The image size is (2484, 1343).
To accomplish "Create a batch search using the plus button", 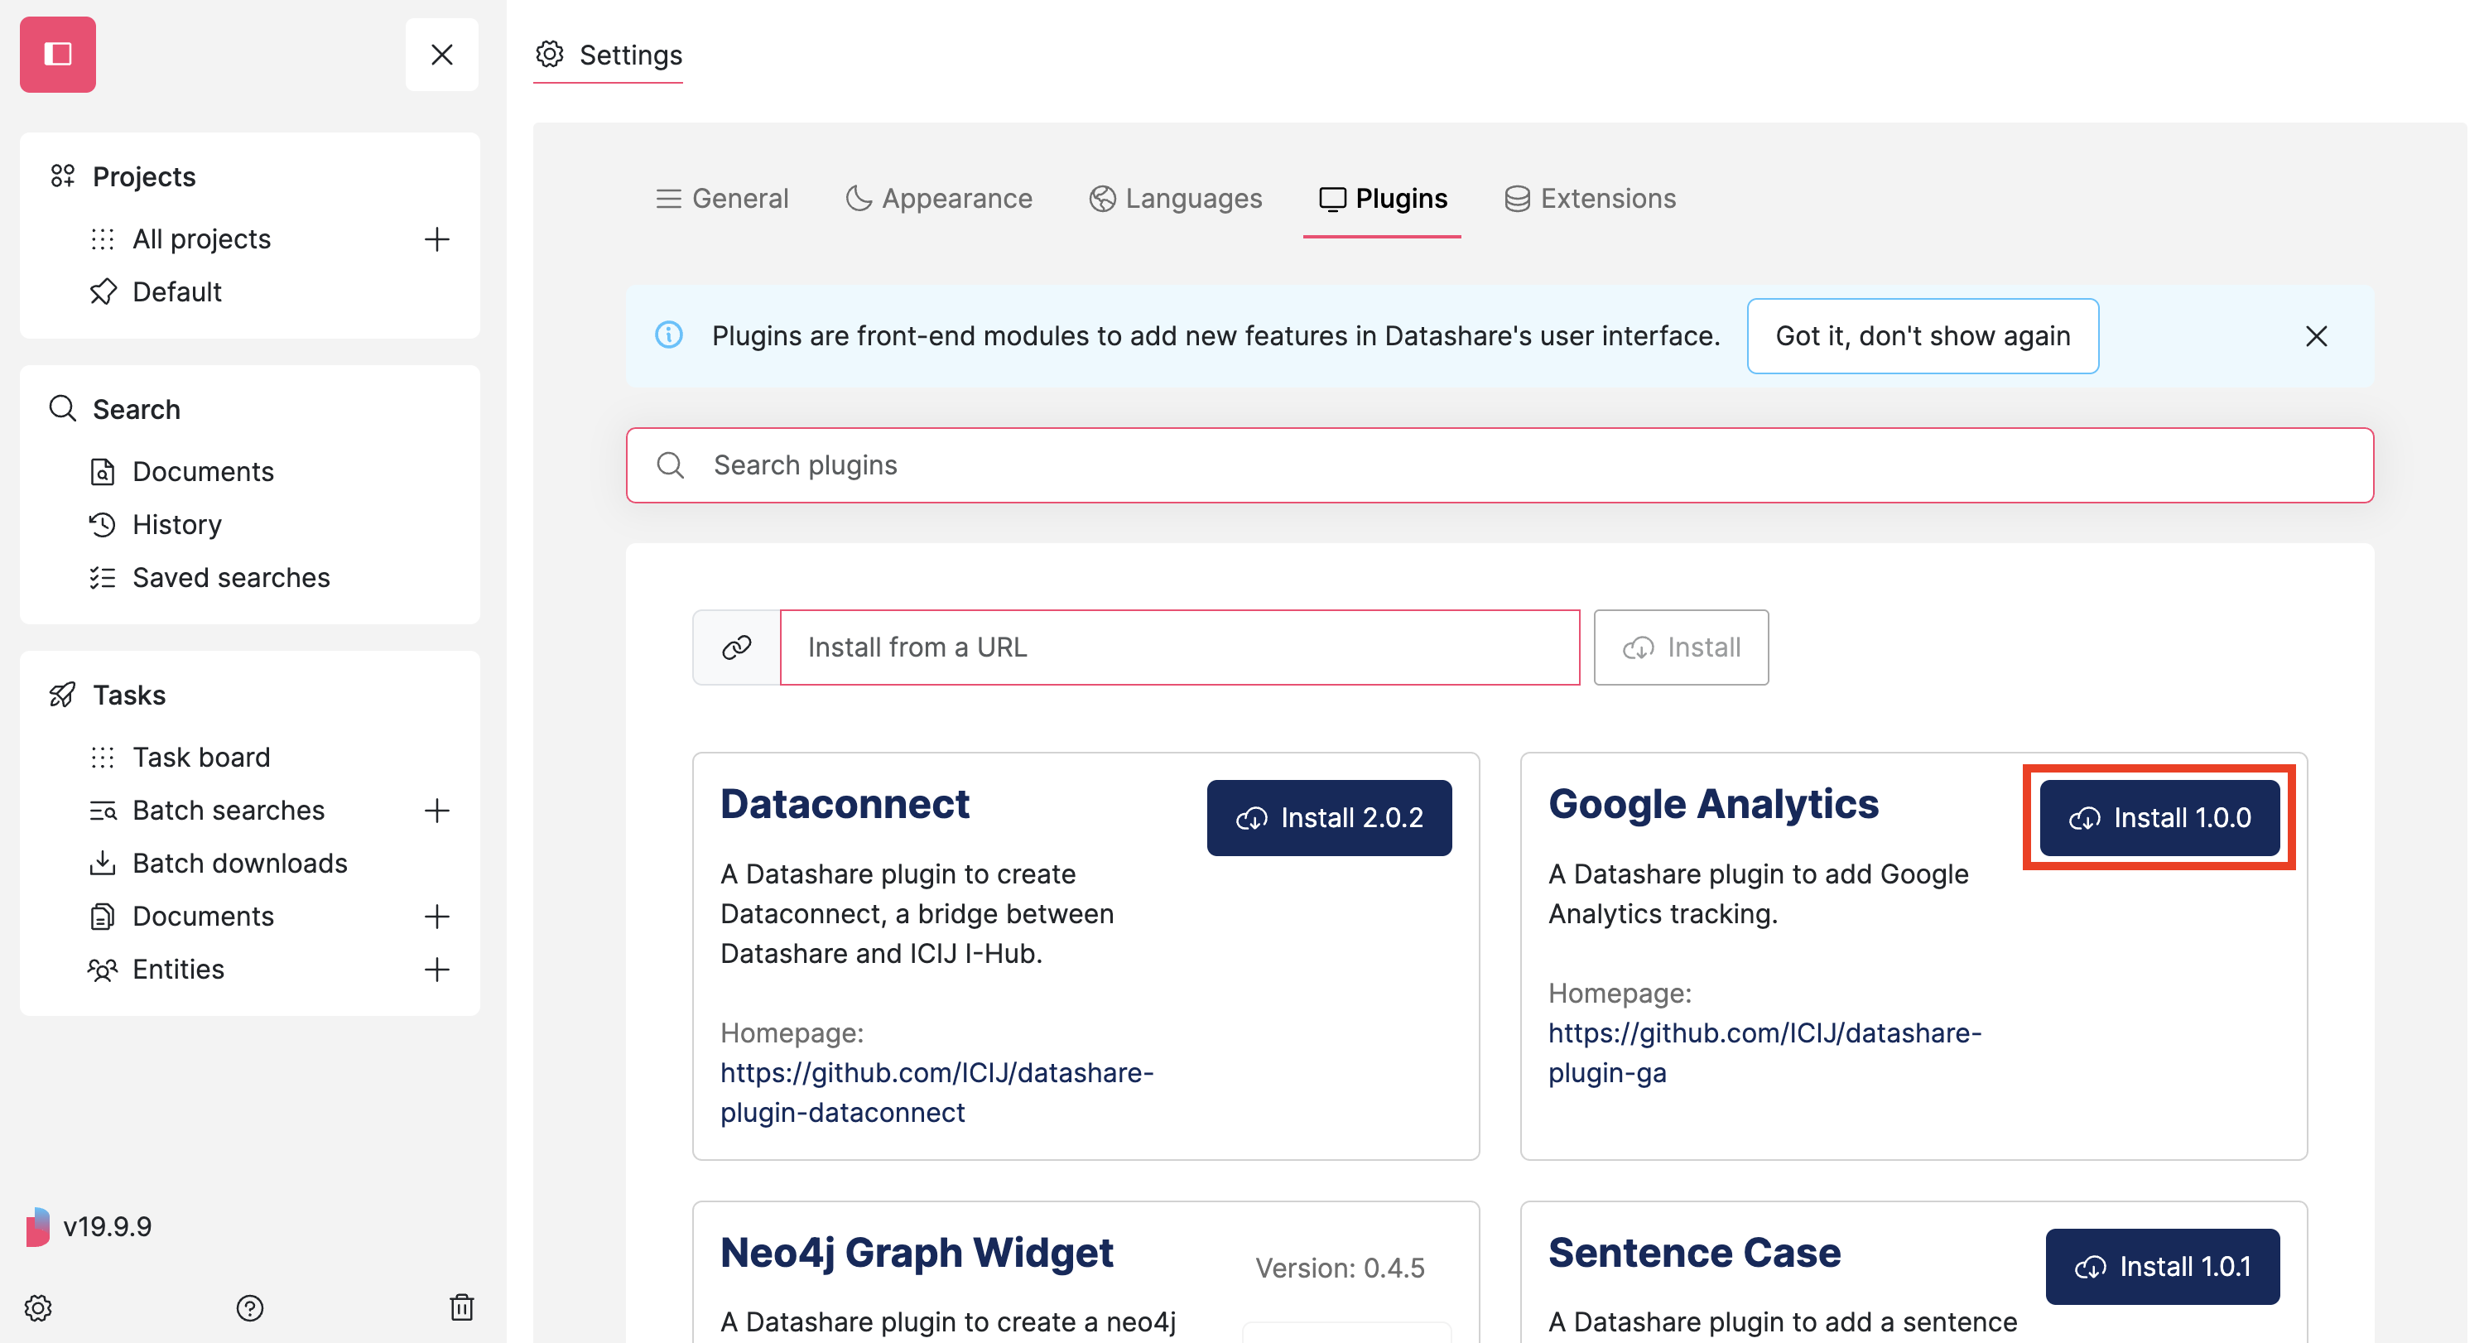I will click(438, 810).
